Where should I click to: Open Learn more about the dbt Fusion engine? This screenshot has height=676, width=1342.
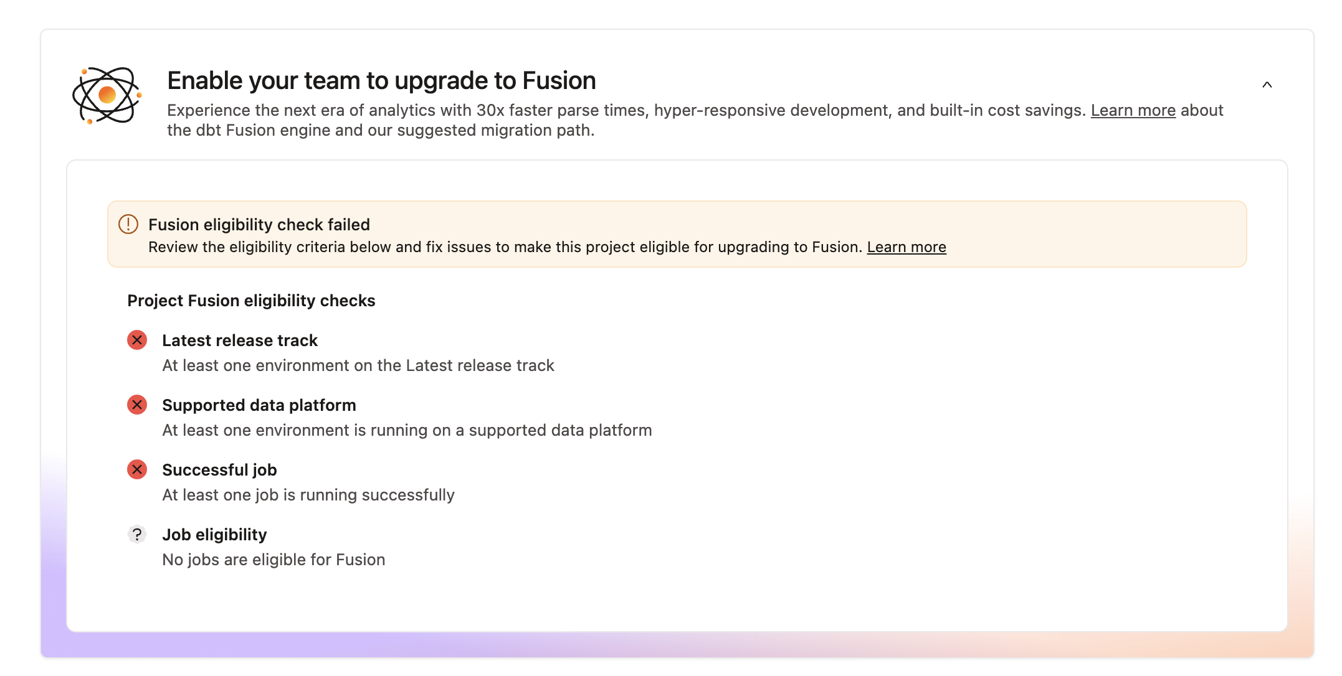tap(1133, 110)
